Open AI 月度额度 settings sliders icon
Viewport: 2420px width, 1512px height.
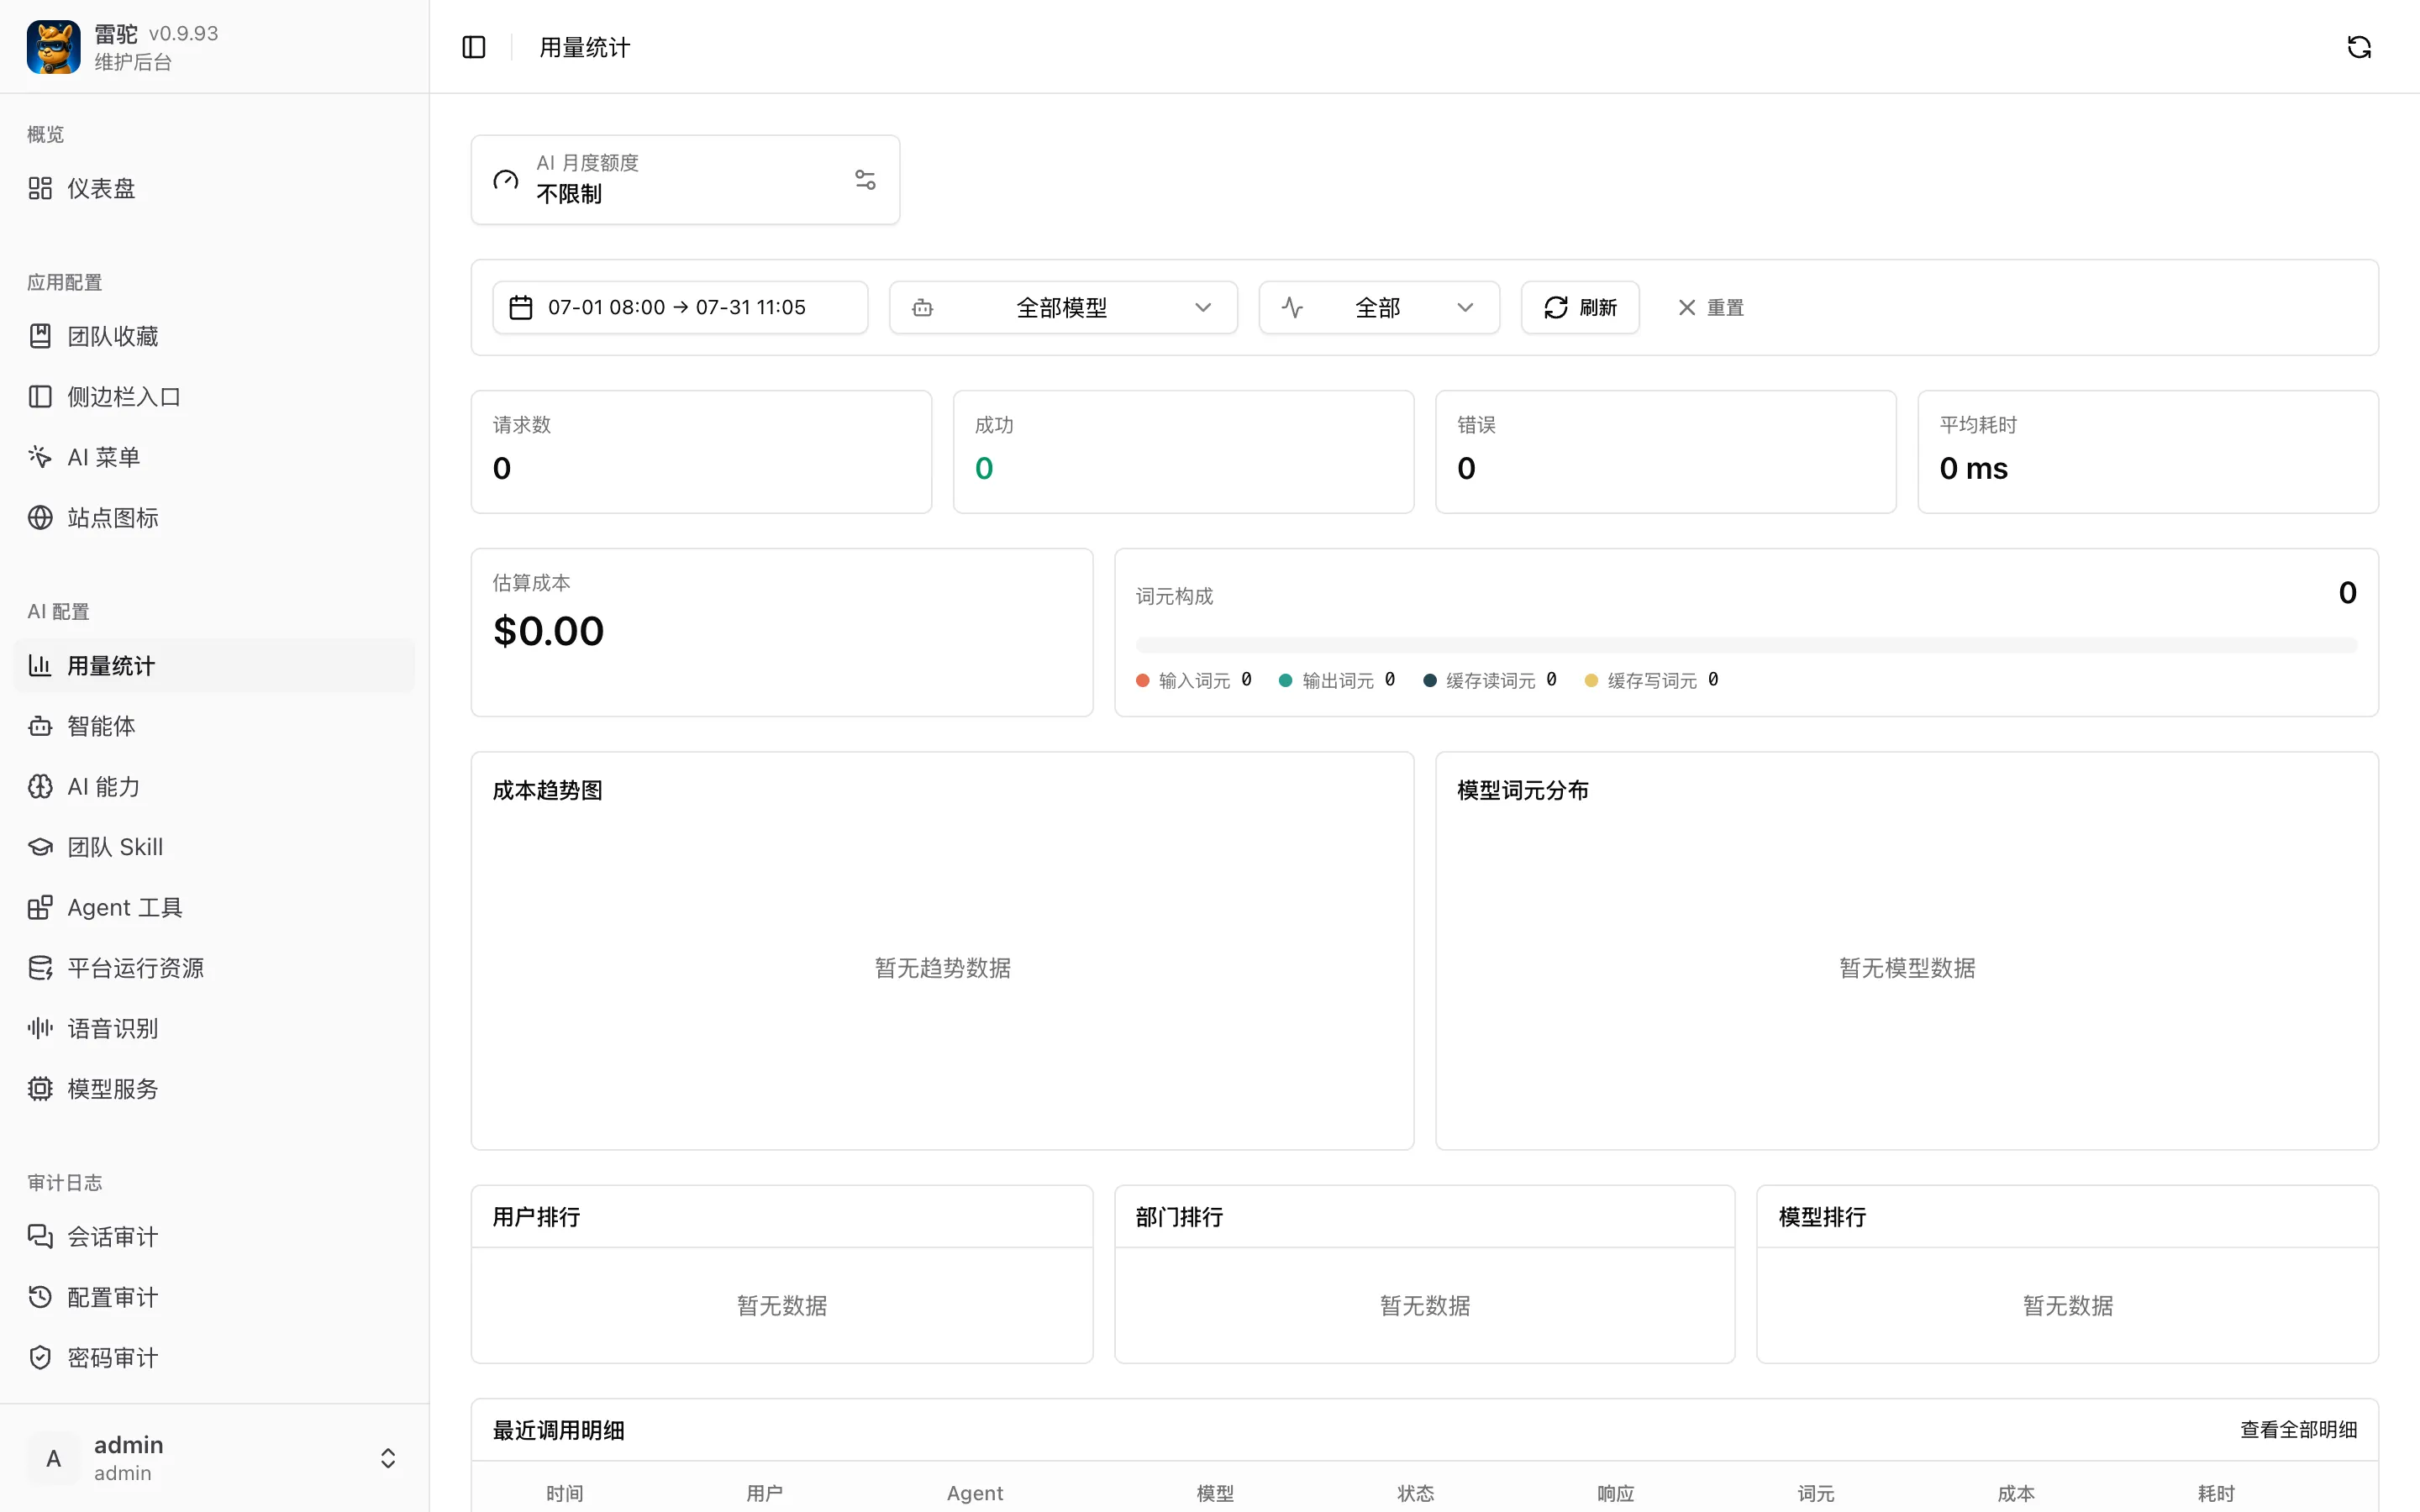865,179
